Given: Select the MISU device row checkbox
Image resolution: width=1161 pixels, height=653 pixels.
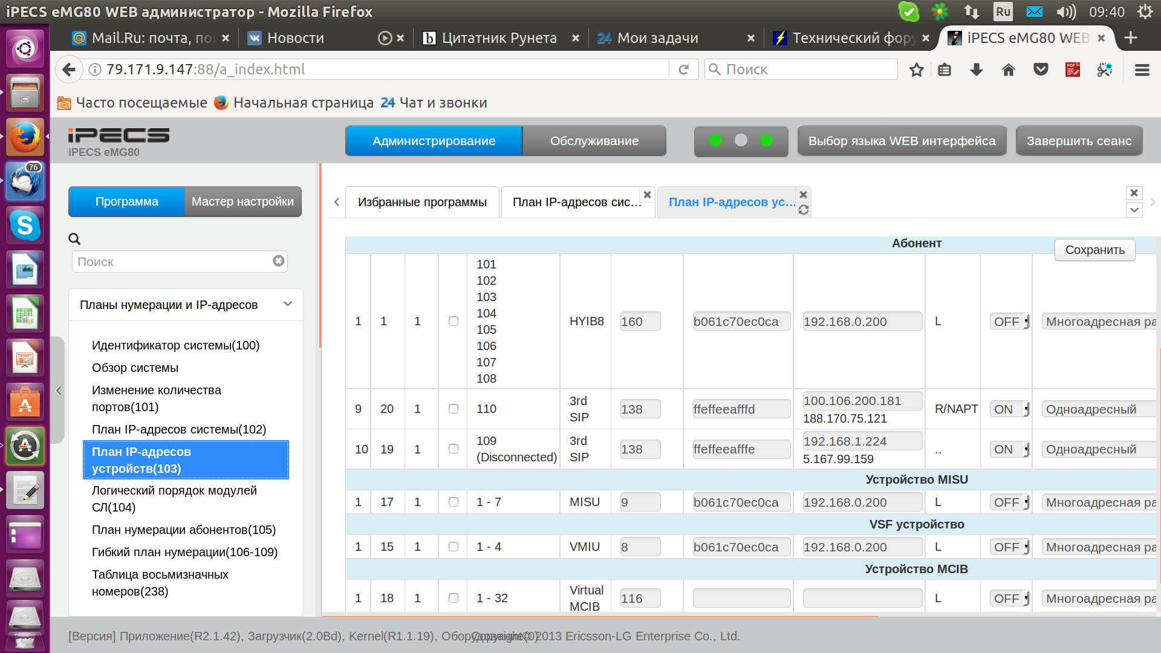Looking at the screenshot, I should (x=454, y=502).
